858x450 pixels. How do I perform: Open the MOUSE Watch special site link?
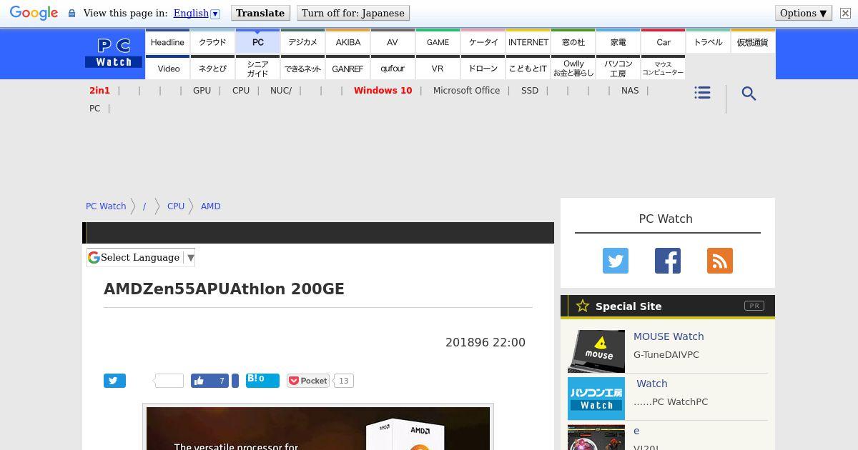pos(669,336)
